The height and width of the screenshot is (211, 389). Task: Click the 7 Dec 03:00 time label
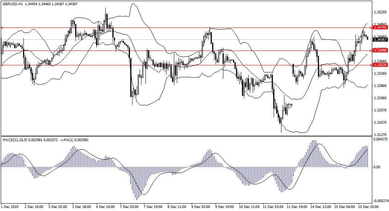[x=130, y=206]
